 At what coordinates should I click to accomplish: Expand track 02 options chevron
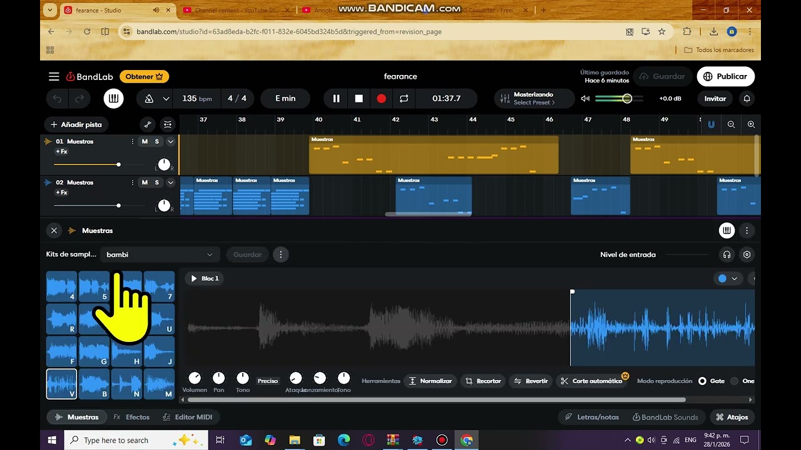coord(170,182)
